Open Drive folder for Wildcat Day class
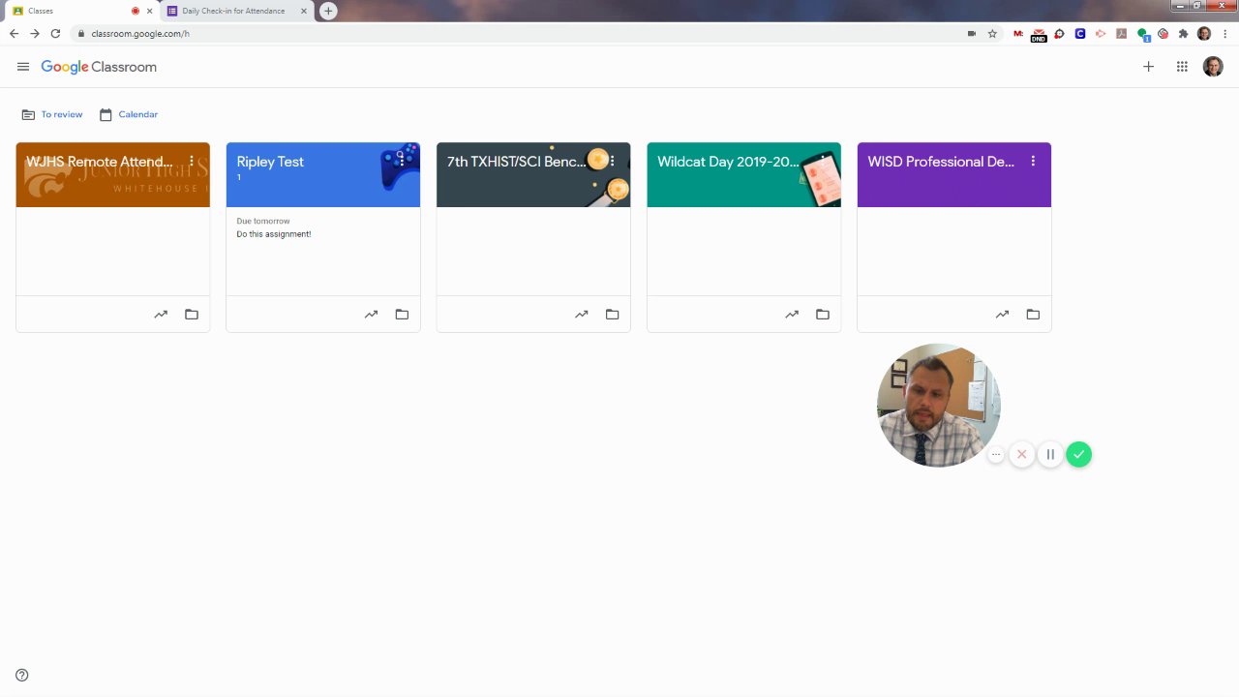The width and height of the screenshot is (1239, 697). (823, 314)
